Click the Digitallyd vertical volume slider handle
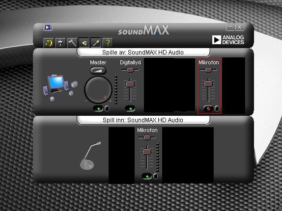This screenshot has width=282, height=211. coord(130,84)
